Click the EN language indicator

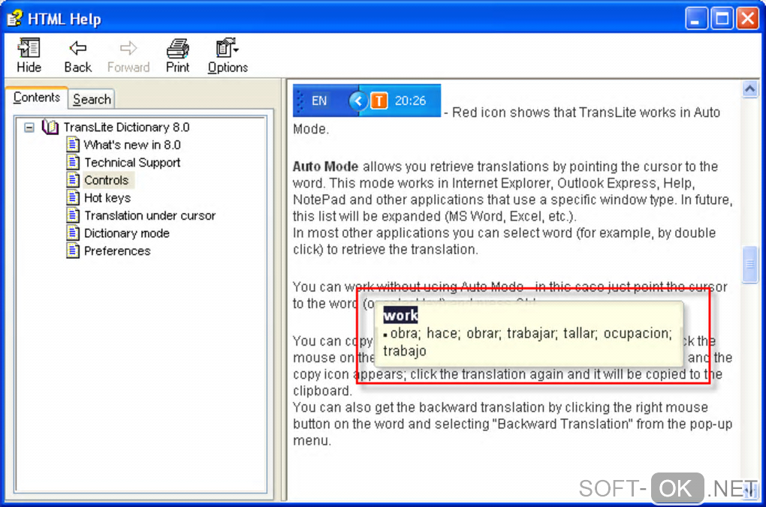click(319, 101)
